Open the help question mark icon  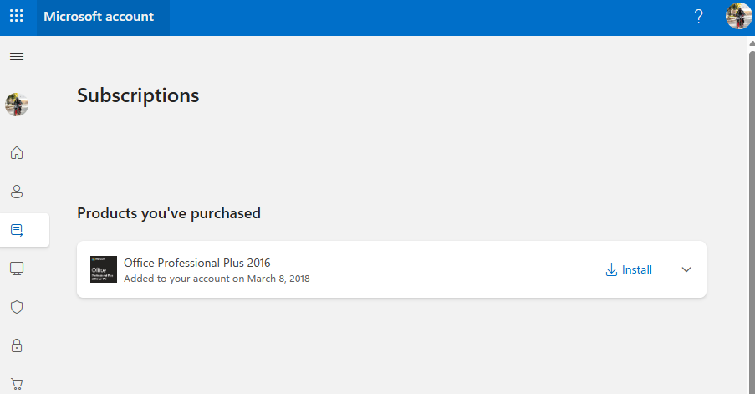click(699, 17)
